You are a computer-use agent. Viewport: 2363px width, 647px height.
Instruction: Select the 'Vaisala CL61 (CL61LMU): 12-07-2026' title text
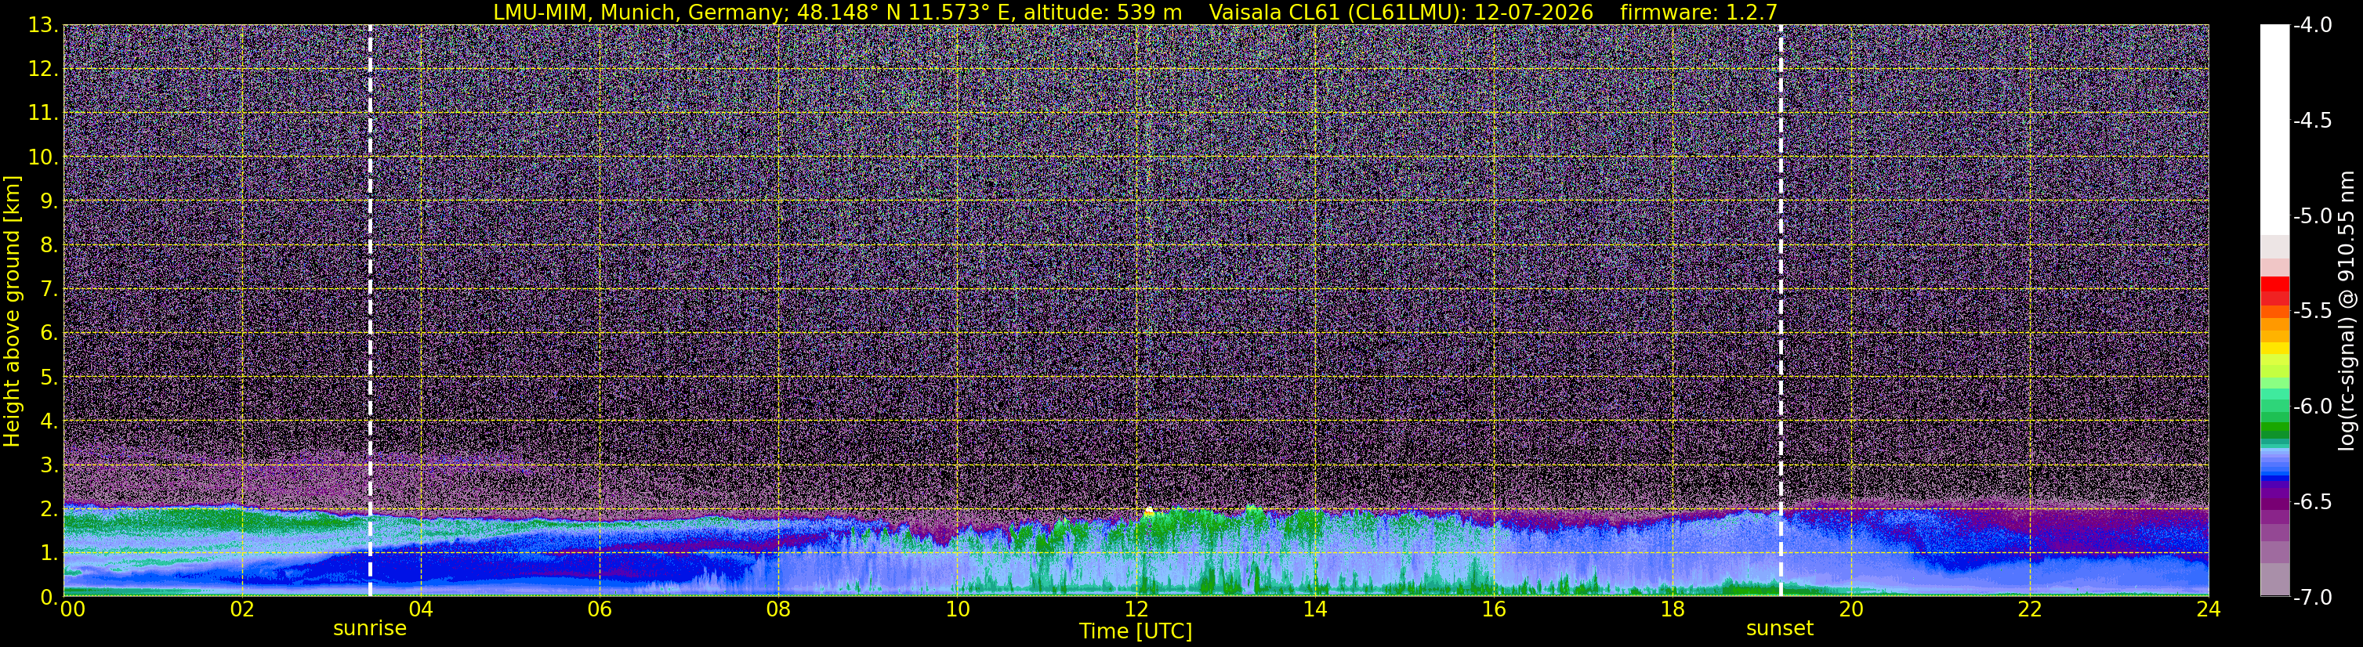click(x=1401, y=12)
